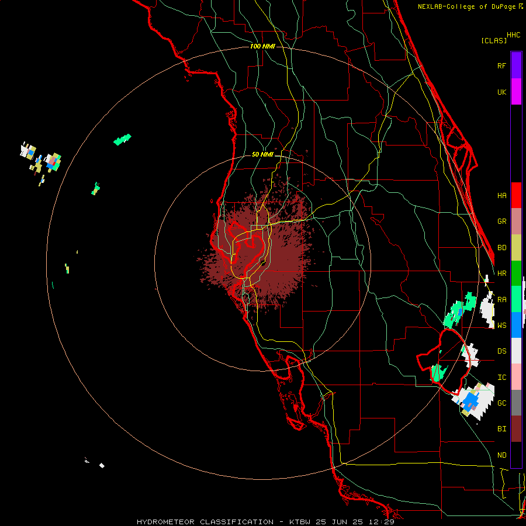Click the white and blue echo cluster southeast of Lake Okeechobee
This screenshot has width=526, height=526.
point(473,401)
